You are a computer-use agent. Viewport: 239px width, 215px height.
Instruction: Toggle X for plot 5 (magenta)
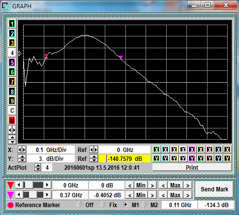pyautogui.click(x=192, y=150)
